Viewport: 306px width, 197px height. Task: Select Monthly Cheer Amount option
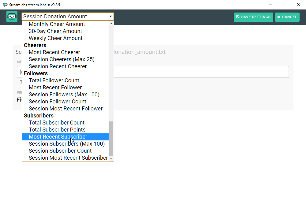coord(65,24)
